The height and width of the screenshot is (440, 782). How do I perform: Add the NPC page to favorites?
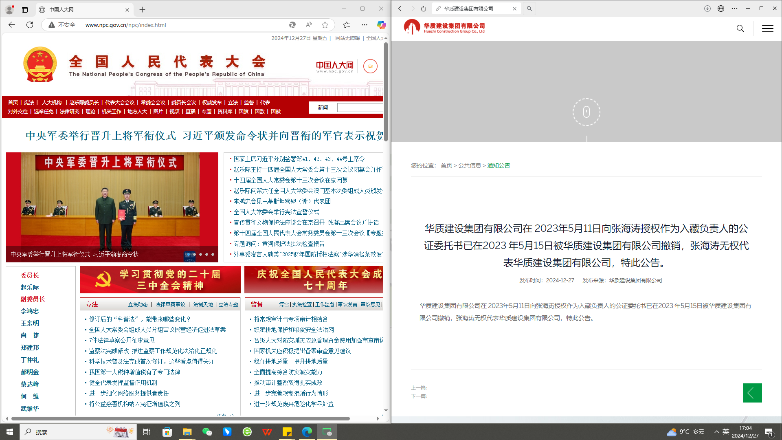[325, 25]
